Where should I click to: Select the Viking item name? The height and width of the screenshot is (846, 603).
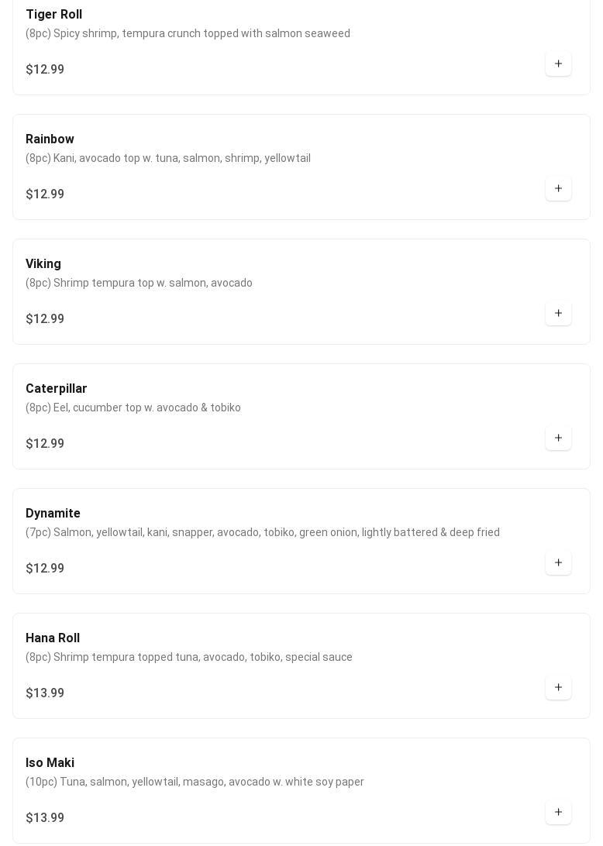(43, 264)
